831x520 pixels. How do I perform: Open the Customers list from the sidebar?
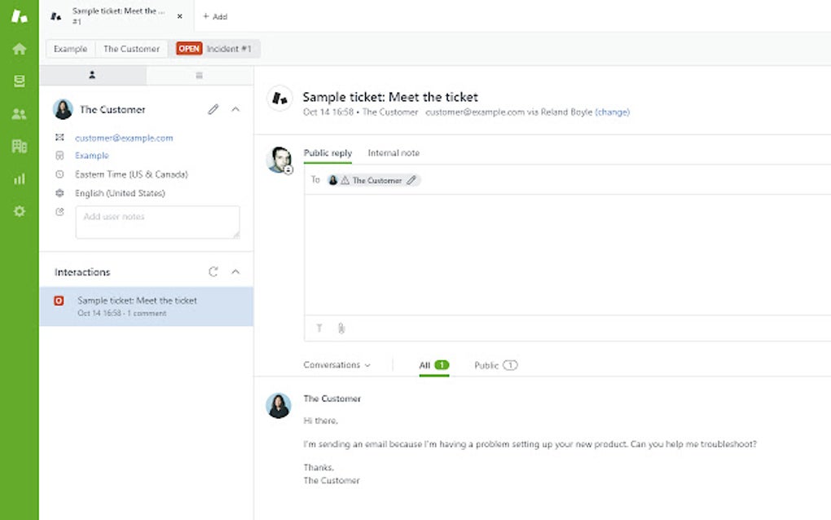point(20,113)
